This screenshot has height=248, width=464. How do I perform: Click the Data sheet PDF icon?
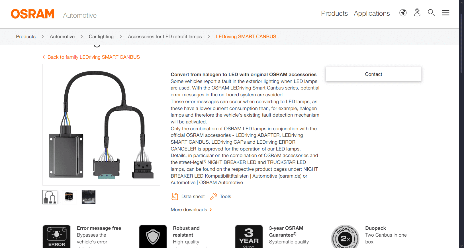pyautogui.click(x=174, y=196)
